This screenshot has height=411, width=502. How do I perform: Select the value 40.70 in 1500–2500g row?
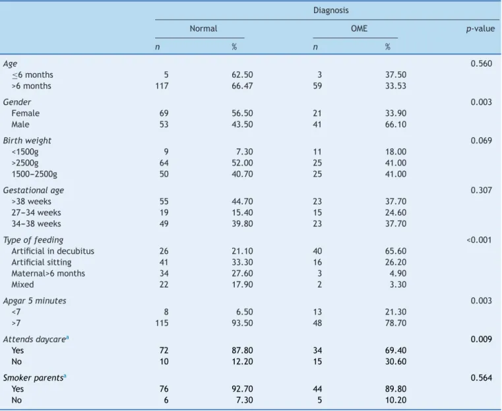[242, 174]
